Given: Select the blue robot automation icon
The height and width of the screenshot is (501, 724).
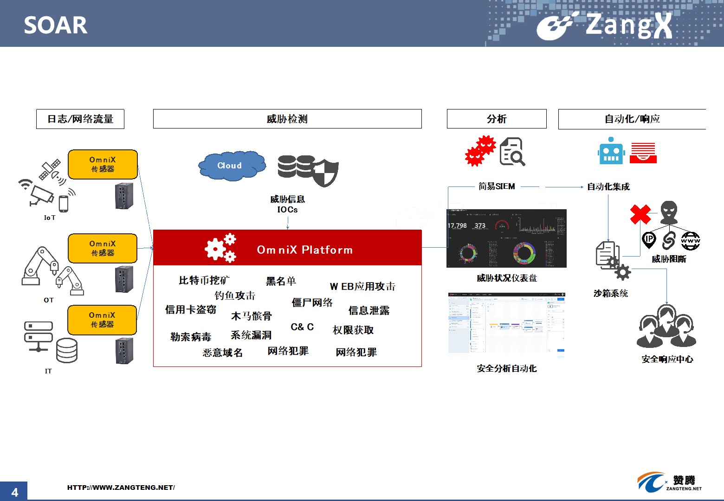Looking at the screenshot, I should tap(611, 151).
